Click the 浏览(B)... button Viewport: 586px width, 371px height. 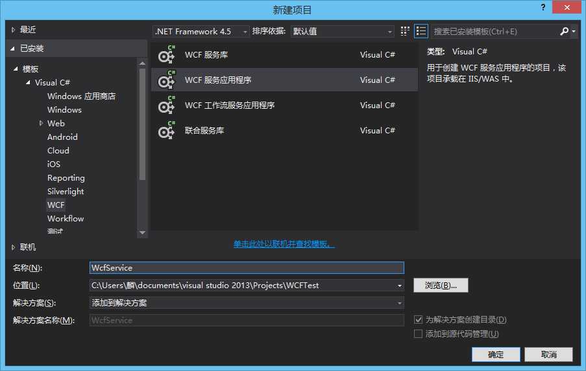click(x=441, y=286)
